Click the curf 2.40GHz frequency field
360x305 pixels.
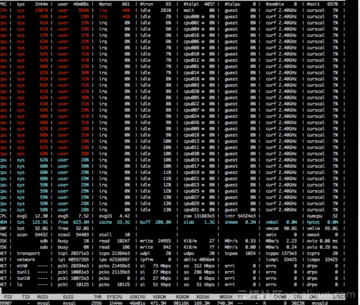281,10
